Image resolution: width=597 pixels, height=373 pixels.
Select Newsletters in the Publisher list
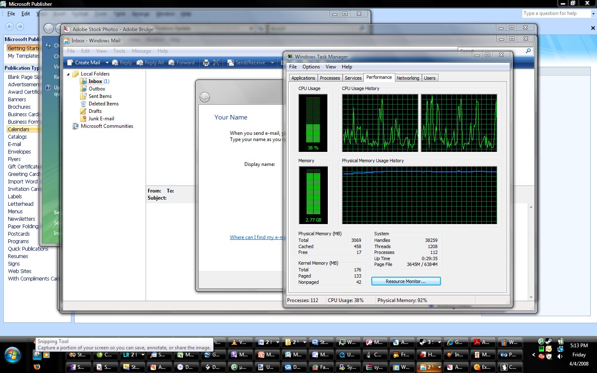click(22, 219)
